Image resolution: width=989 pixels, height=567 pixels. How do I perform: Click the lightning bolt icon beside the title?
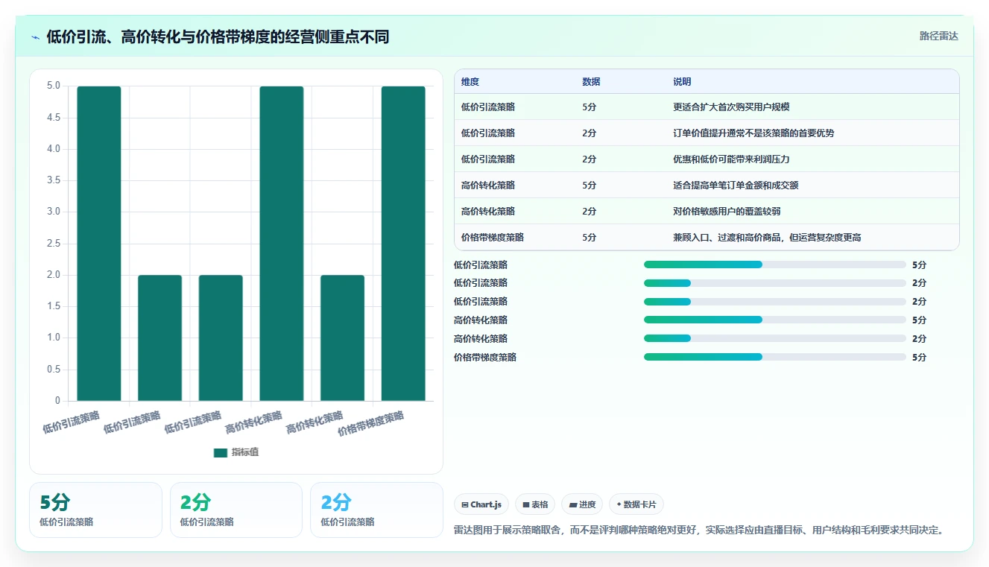36,37
